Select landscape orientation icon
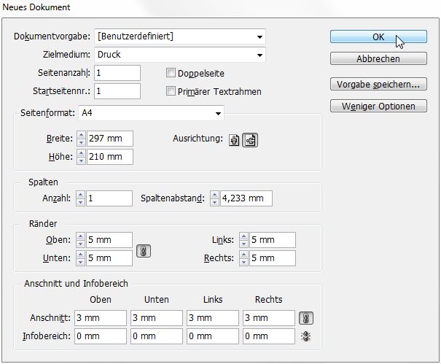 click(250, 141)
